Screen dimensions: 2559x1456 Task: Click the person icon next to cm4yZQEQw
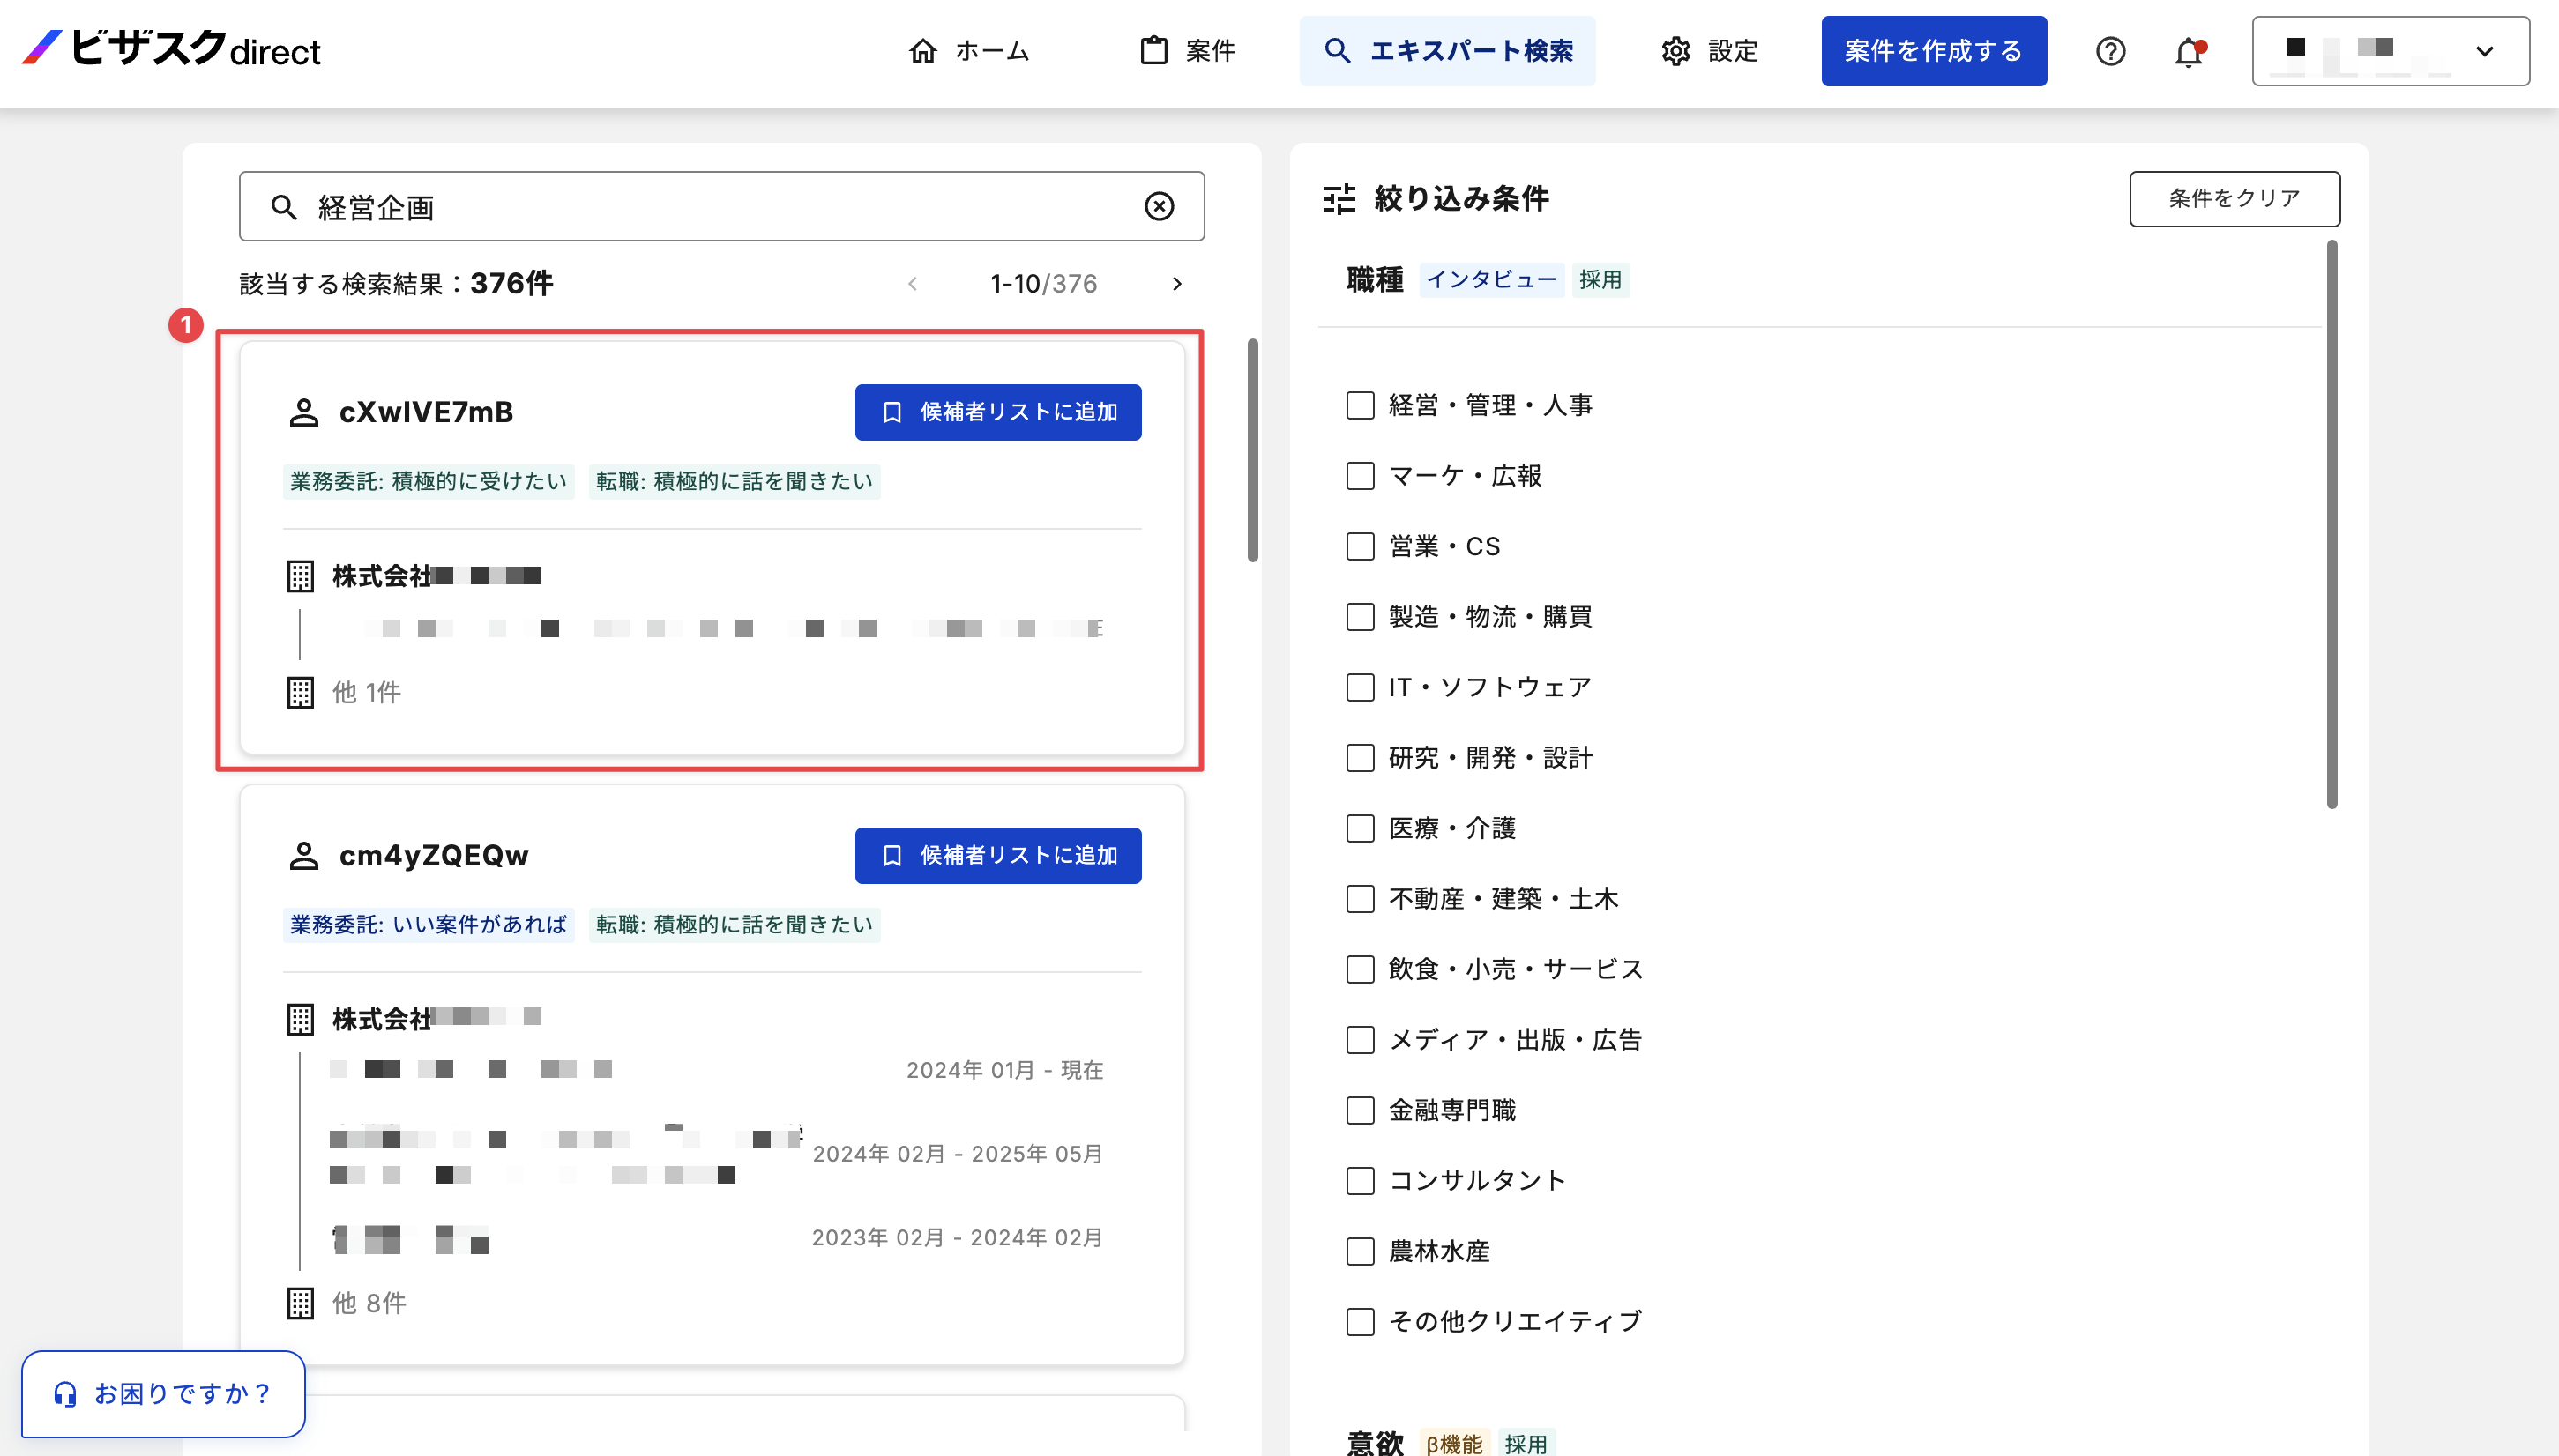click(x=303, y=855)
